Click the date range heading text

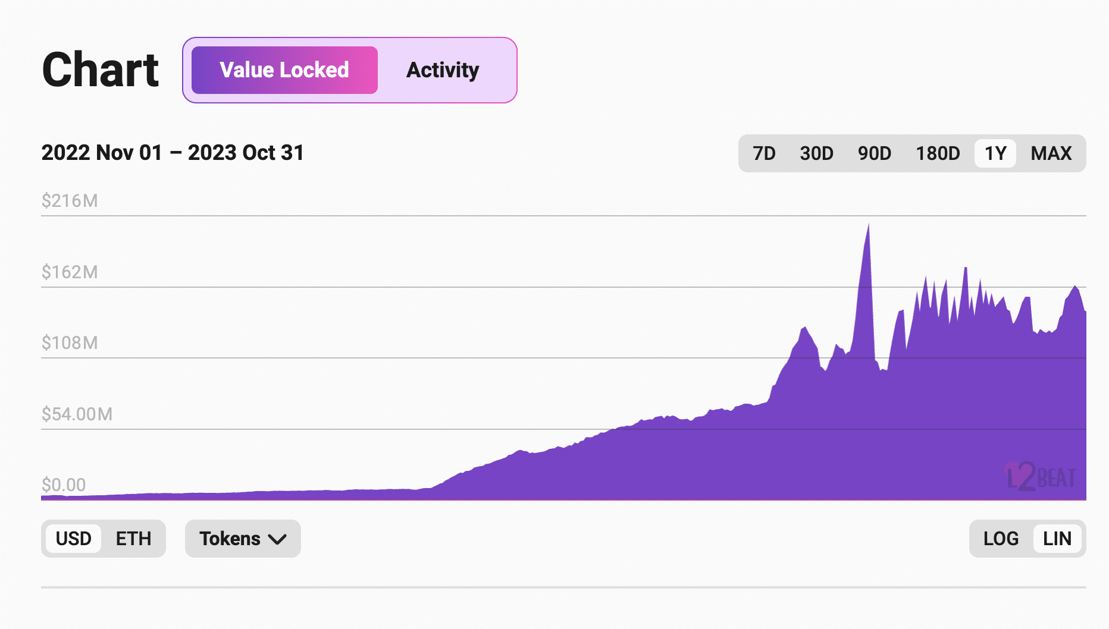click(173, 153)
